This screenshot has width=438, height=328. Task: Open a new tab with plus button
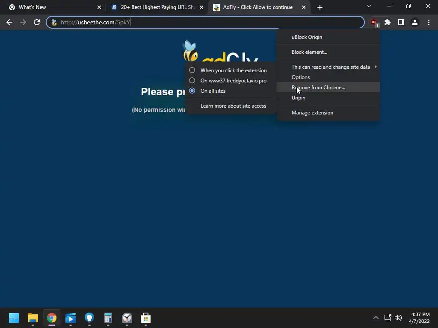click(x=320, y=7)
